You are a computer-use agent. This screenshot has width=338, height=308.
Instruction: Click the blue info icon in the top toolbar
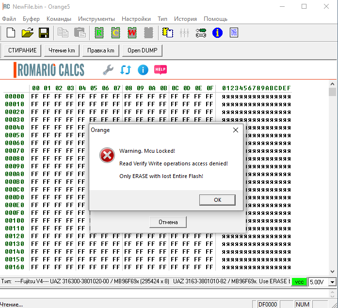coord(217,33)
